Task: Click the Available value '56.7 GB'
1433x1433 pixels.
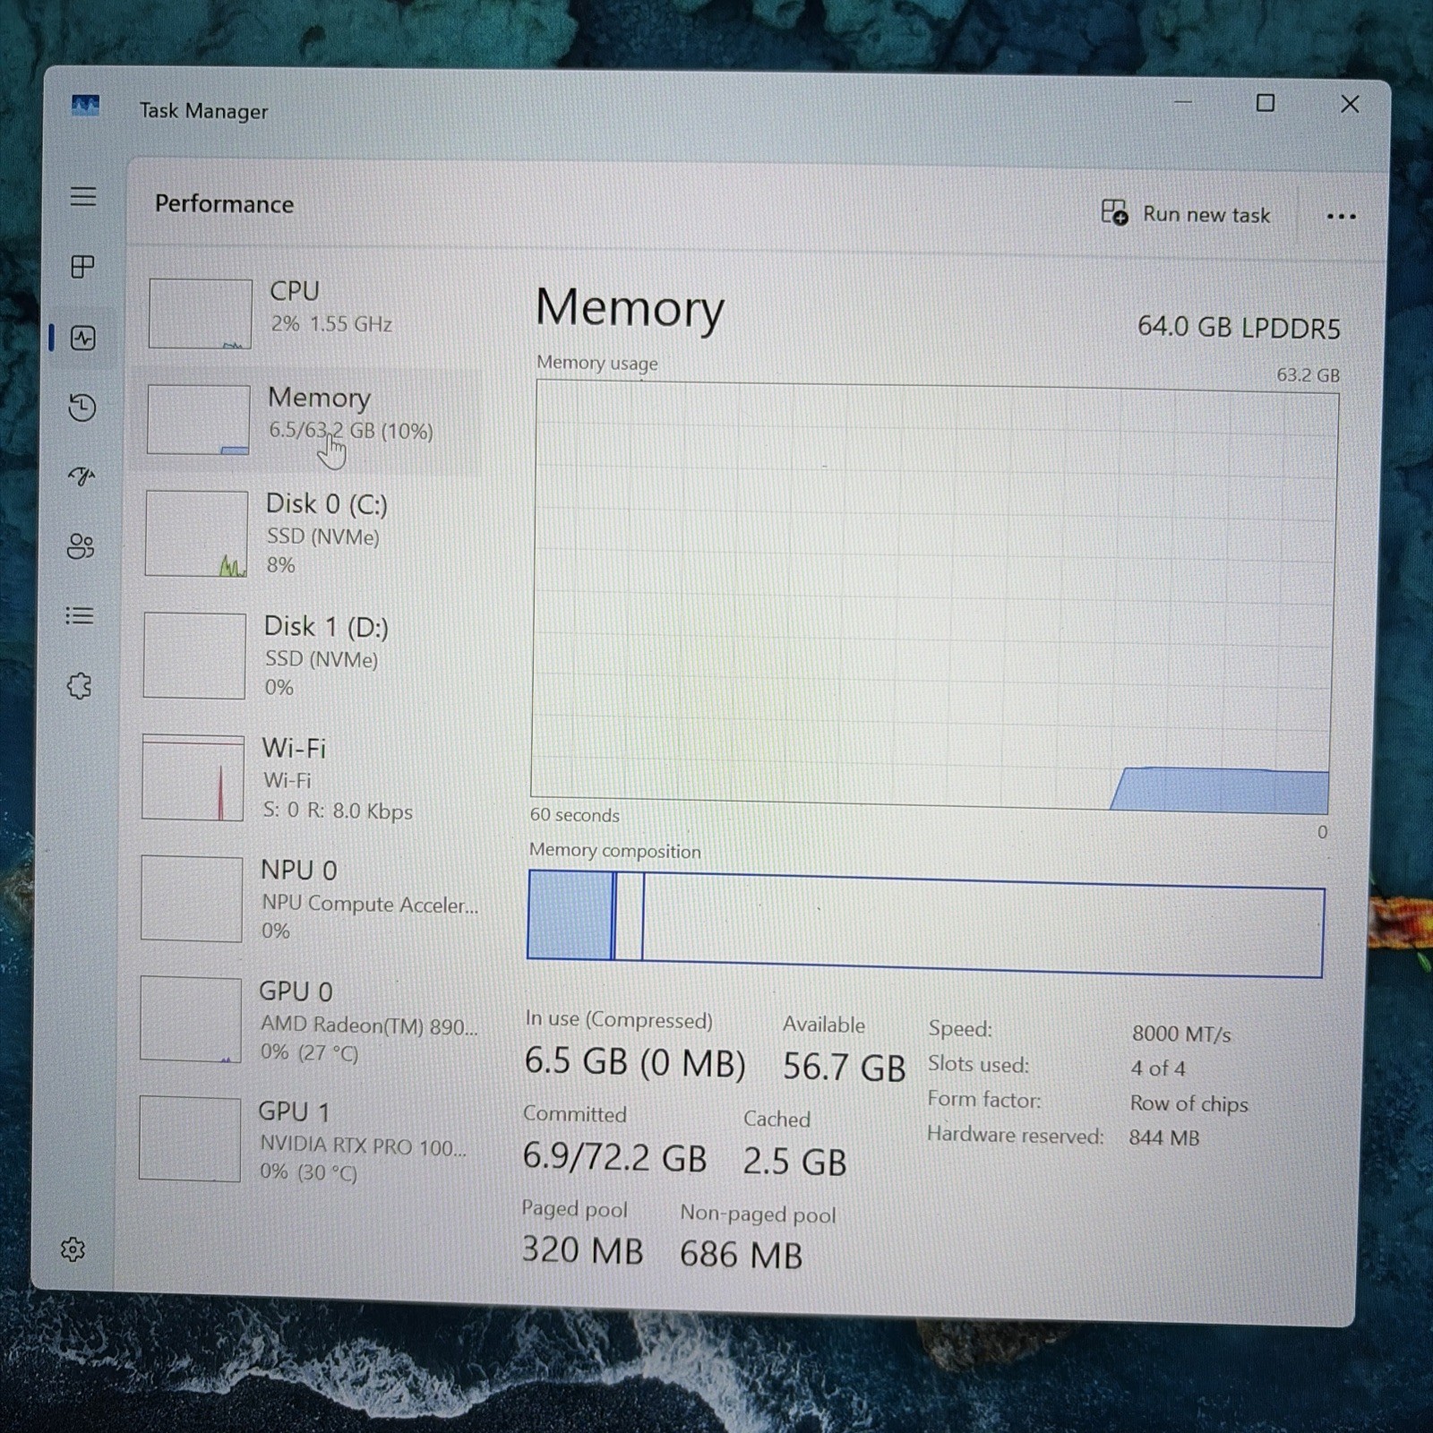Action: [844, 1067]
